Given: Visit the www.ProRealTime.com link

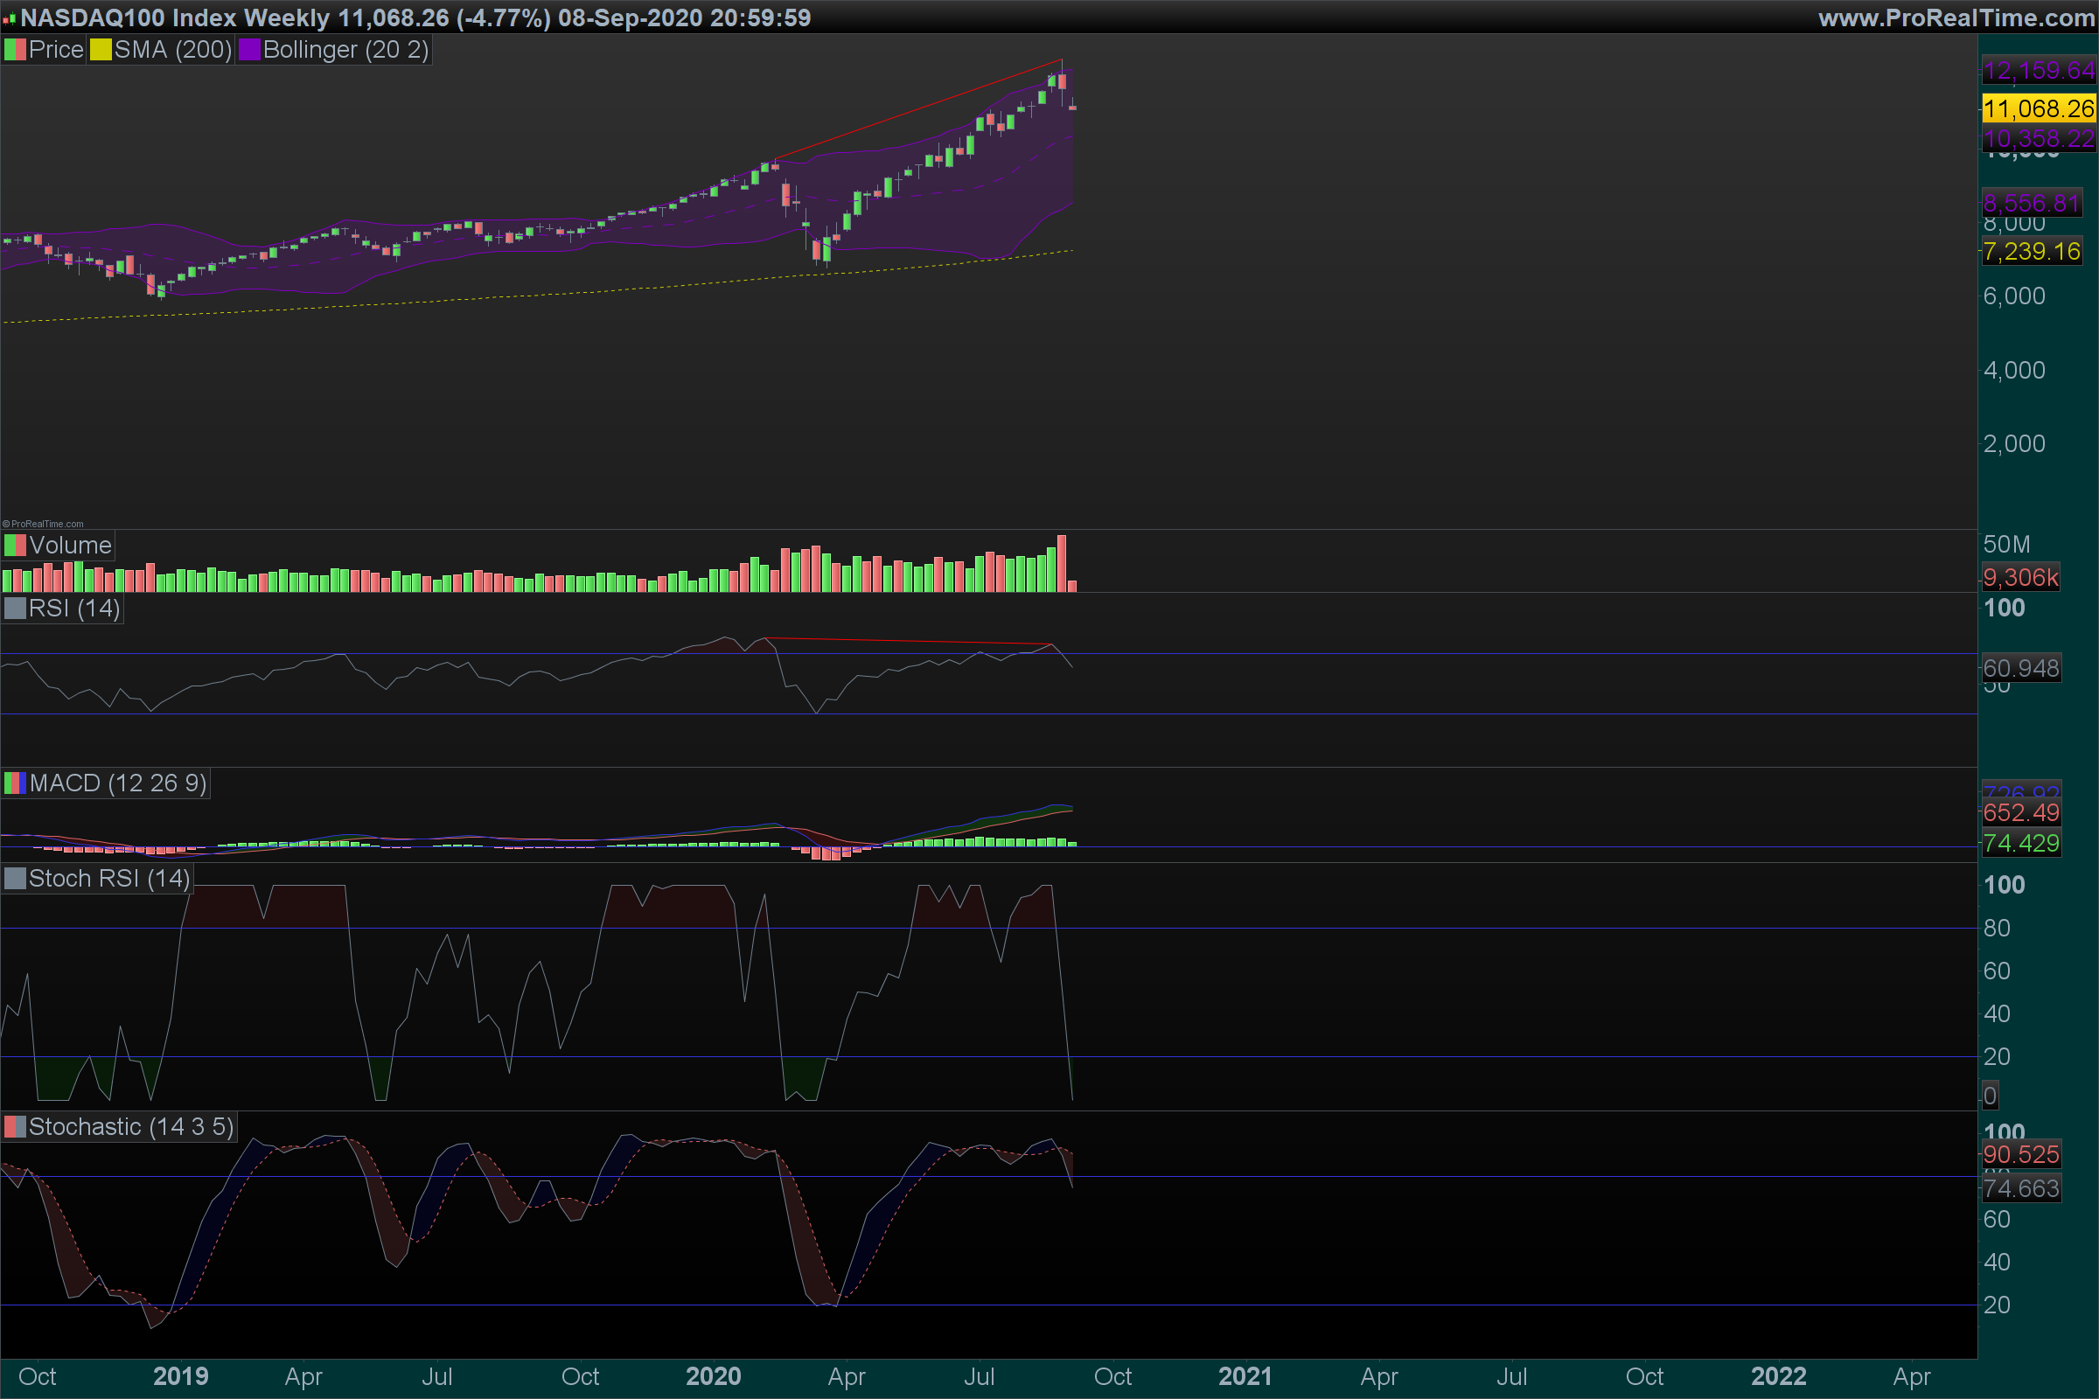Looking at the screenshot, I should pyautogui.click(x=1956, y=17).
